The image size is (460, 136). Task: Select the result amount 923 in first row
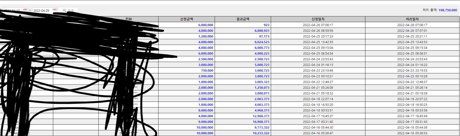click(x=266, y=25)
